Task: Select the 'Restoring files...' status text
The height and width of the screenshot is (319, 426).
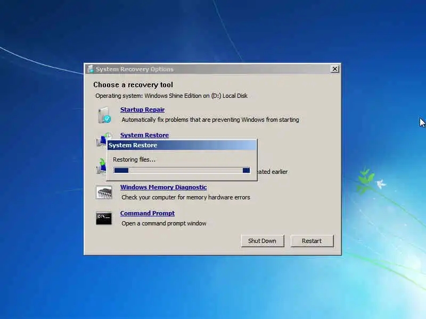Action: (134, 159)
